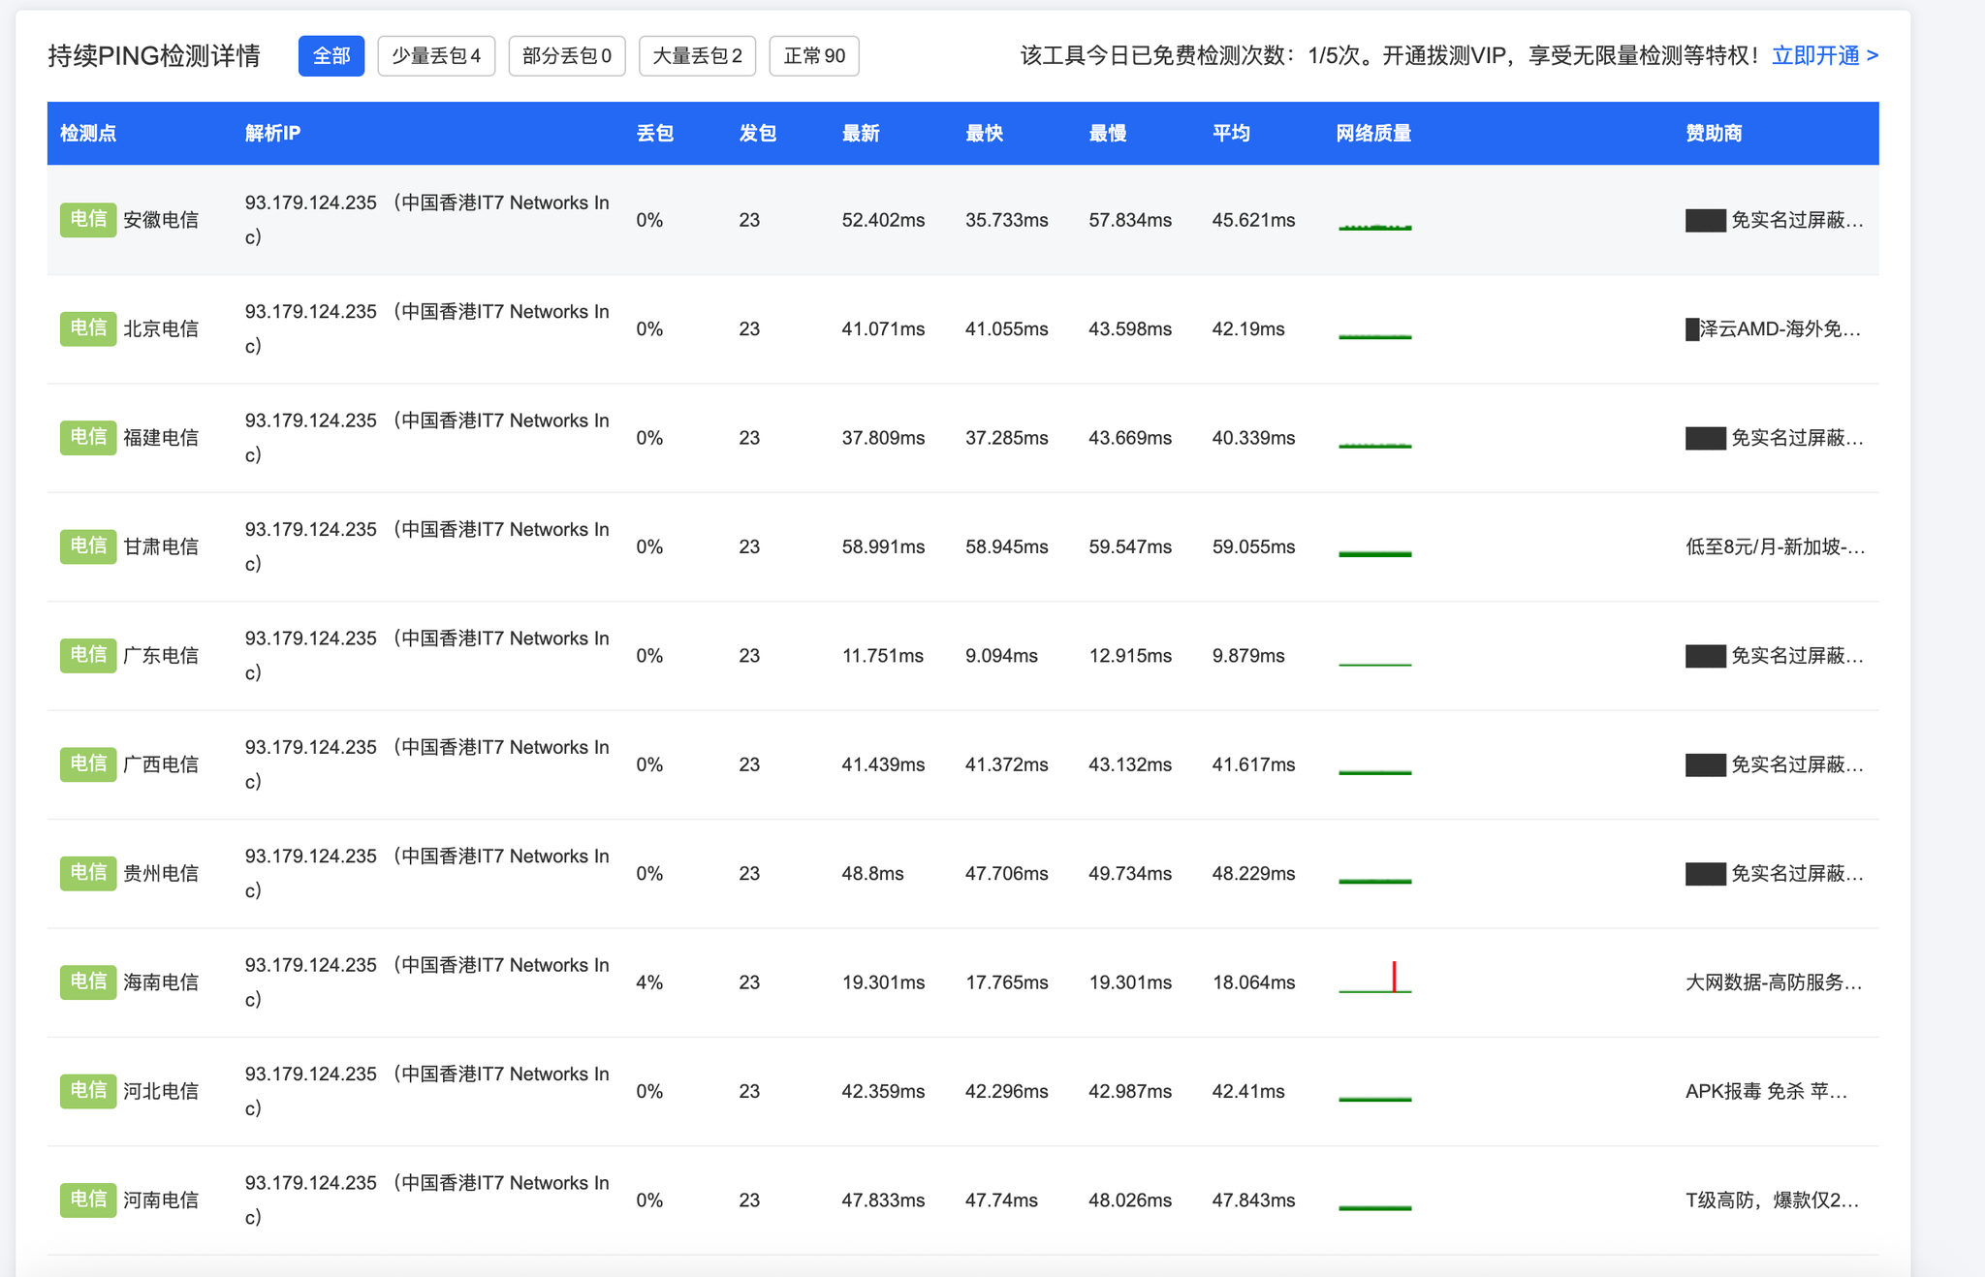
Task: Click the 电信 badge for 河北电信
Action: point(88,1091)
